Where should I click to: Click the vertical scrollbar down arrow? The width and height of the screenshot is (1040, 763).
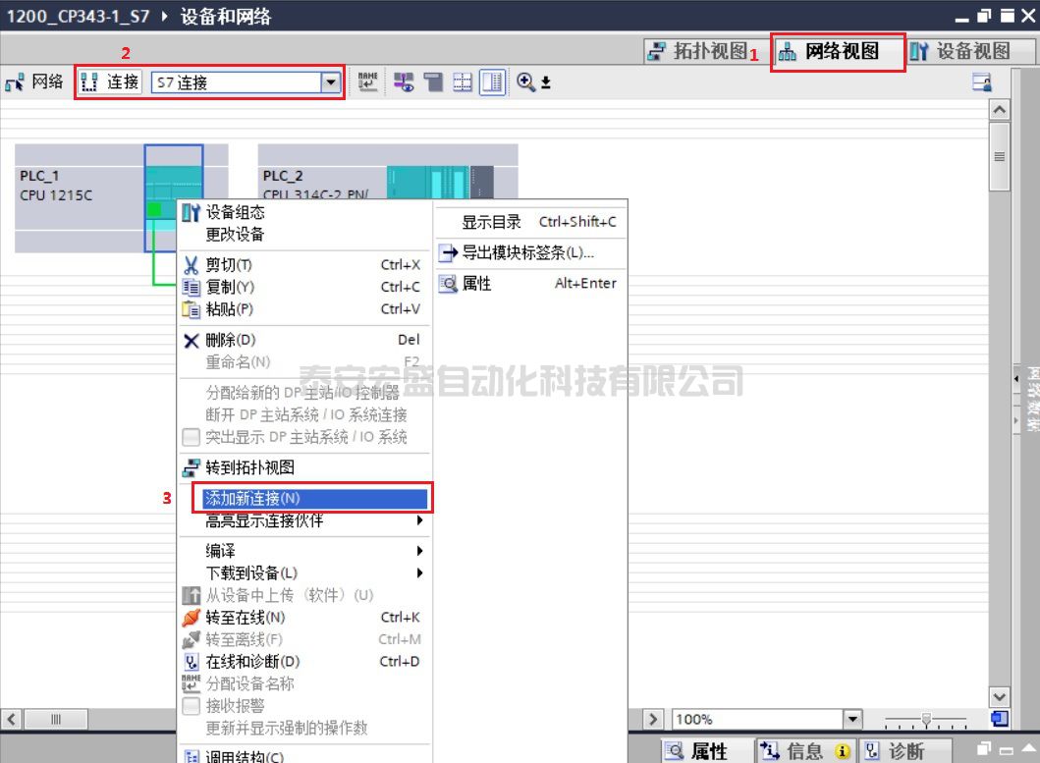coord(999,695)
